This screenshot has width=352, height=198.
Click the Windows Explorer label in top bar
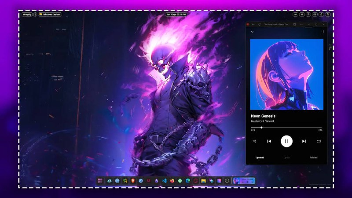tap(50, 15)
